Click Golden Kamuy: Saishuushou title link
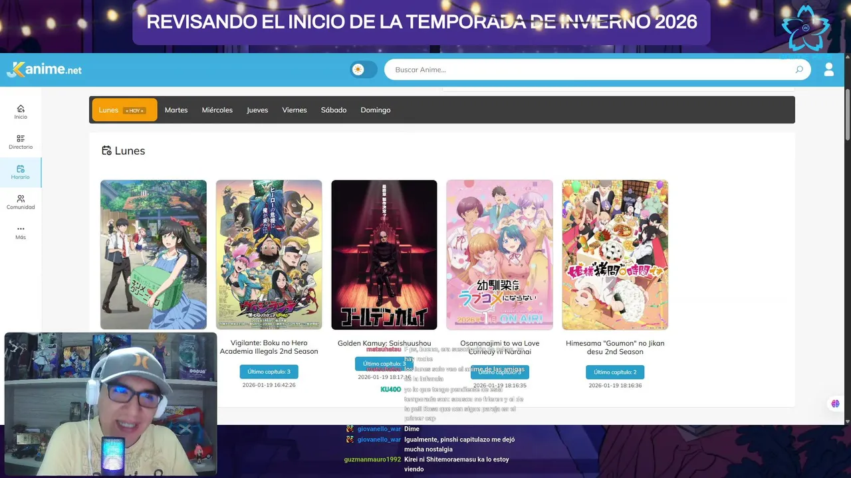Image resolution: width=851 pixels, height=478 pixels. 384,343
